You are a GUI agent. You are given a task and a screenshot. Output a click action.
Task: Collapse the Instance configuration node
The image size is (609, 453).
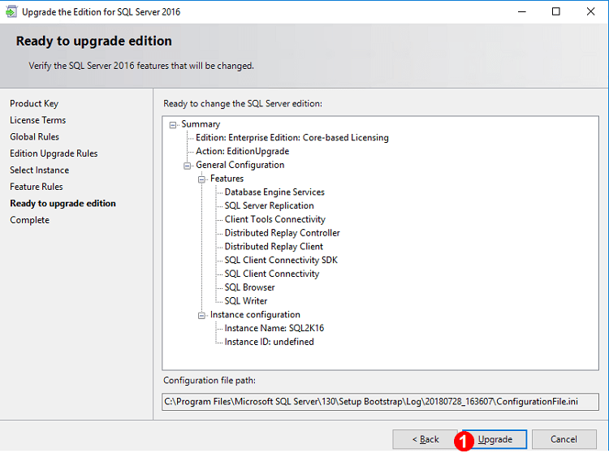[x=201, y=316]
